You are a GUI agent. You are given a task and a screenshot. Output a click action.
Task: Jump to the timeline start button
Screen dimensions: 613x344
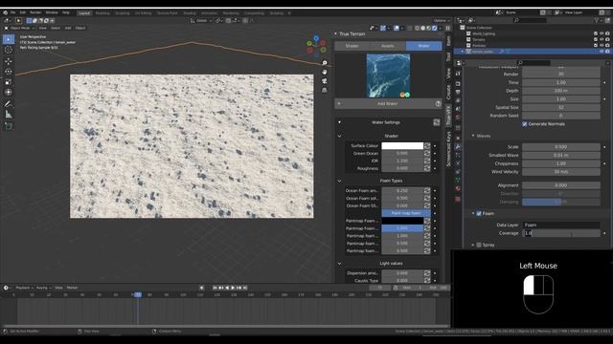click(x=215, y=288)
